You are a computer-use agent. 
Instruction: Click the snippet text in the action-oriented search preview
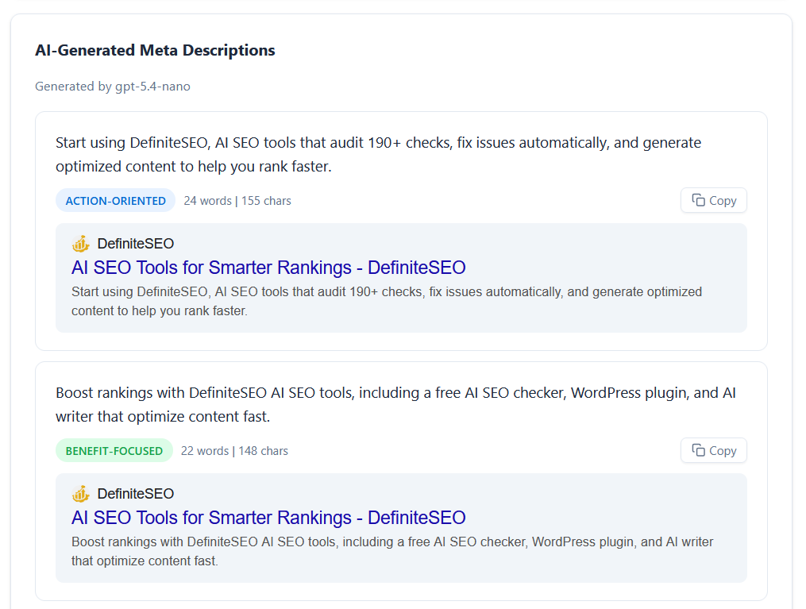[387, 301]
